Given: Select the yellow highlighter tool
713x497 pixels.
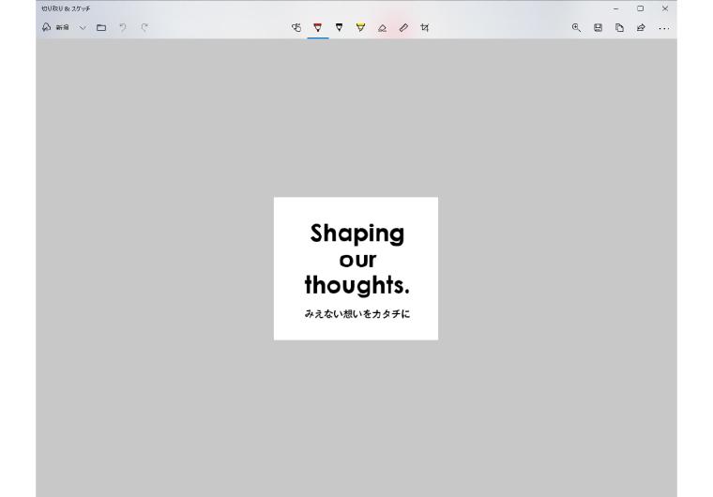Looking at the screenshot, I should [x=360, y=28].
